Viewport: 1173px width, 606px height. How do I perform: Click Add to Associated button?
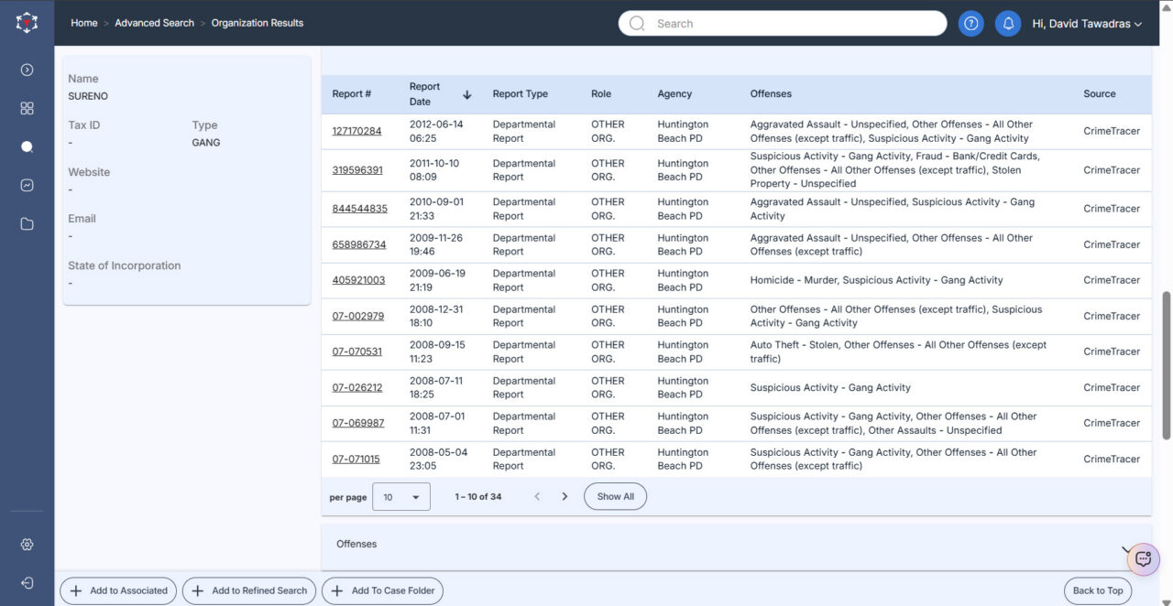click(x=119, y=591)
